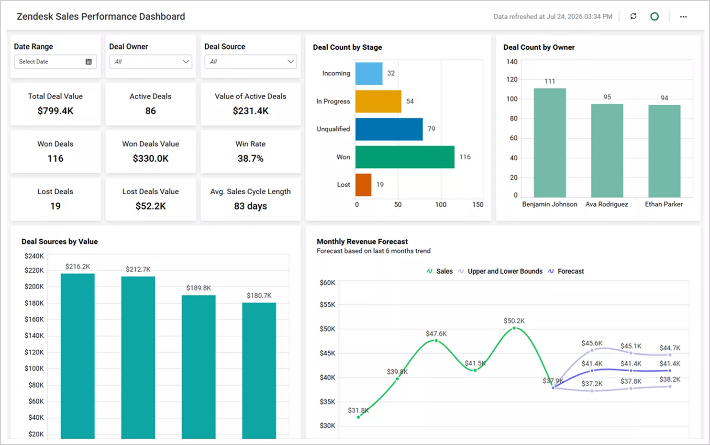Open the Avg. Sales Cycle Length card
Viewport: 710px width, 445px height.
pos(251,199)
